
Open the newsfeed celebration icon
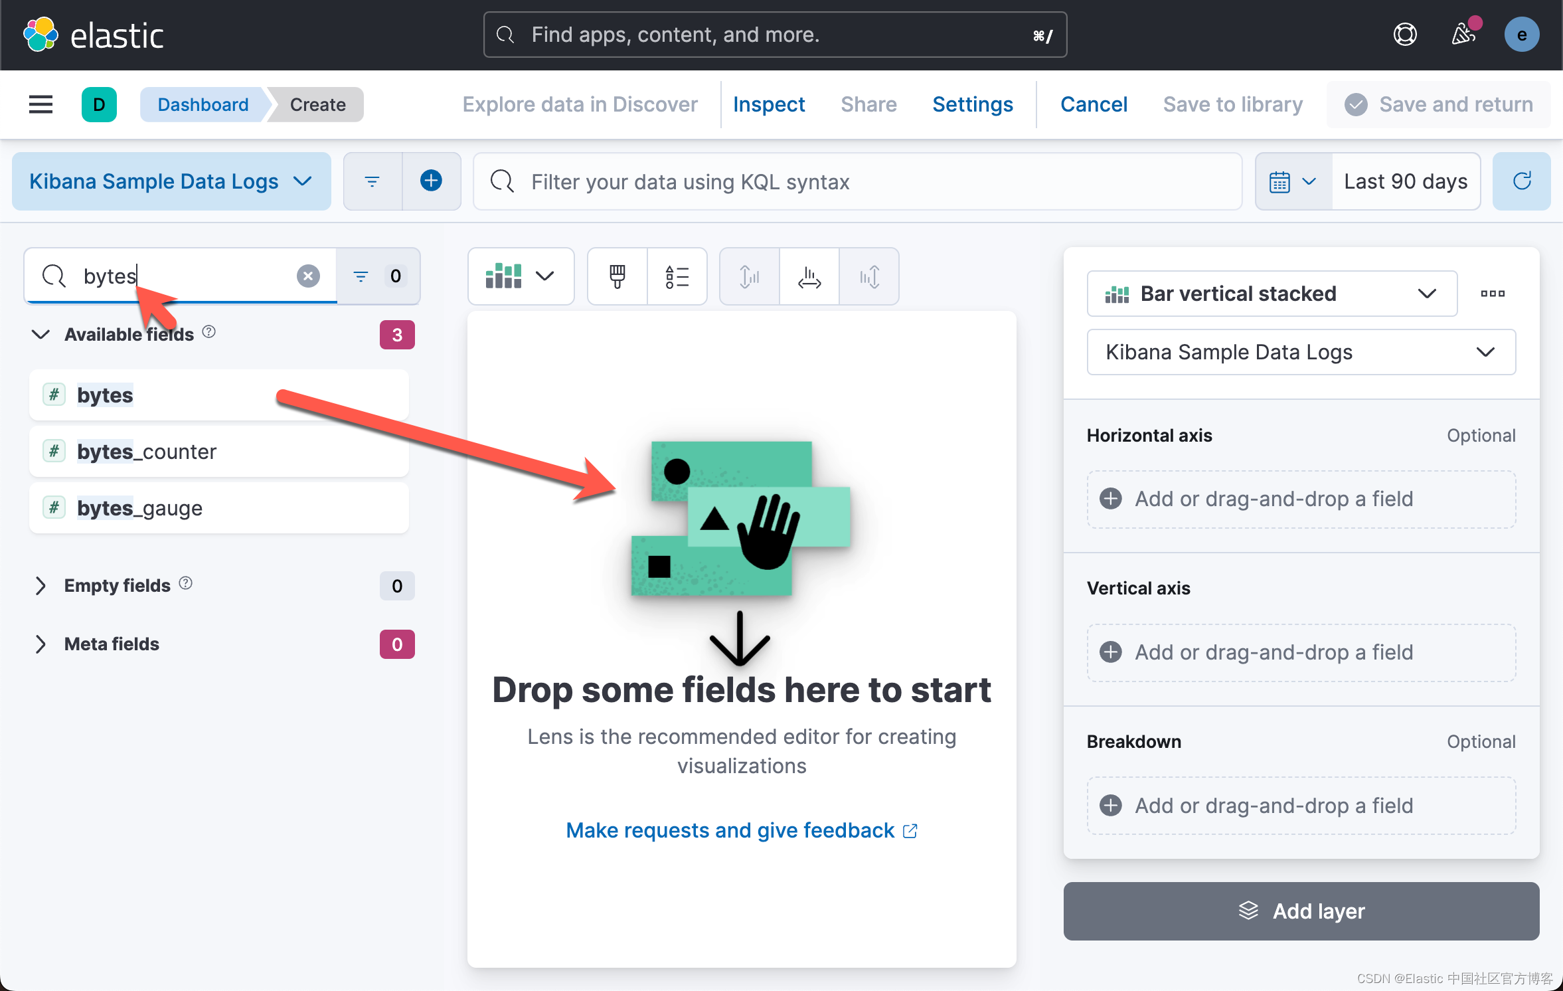tap(1464, 33)
